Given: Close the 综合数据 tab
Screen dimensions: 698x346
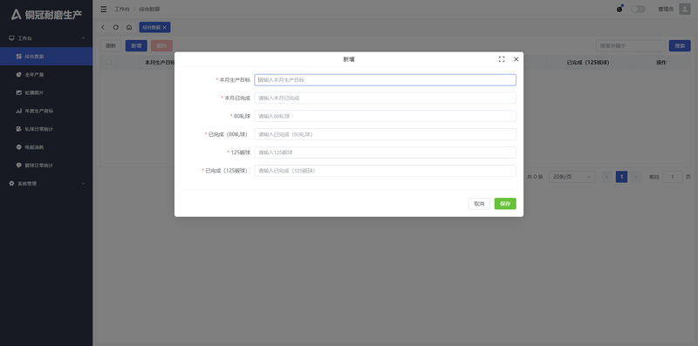Looking at the screenshot, I should pyautogui.click(x=164, y=28).
